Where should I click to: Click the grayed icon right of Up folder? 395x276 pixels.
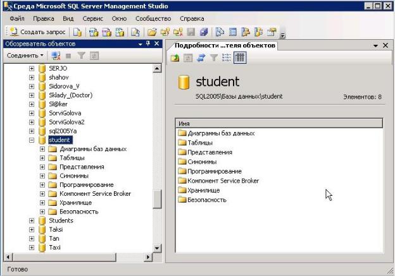pyautogui.click(x=188, y=58)
